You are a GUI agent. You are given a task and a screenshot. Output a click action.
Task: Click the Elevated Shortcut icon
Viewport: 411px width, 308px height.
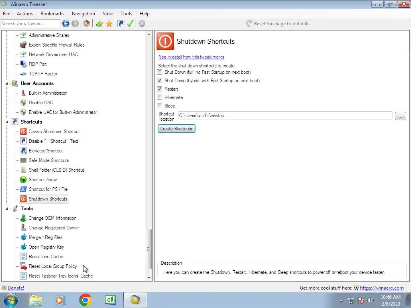click(23, 151)
